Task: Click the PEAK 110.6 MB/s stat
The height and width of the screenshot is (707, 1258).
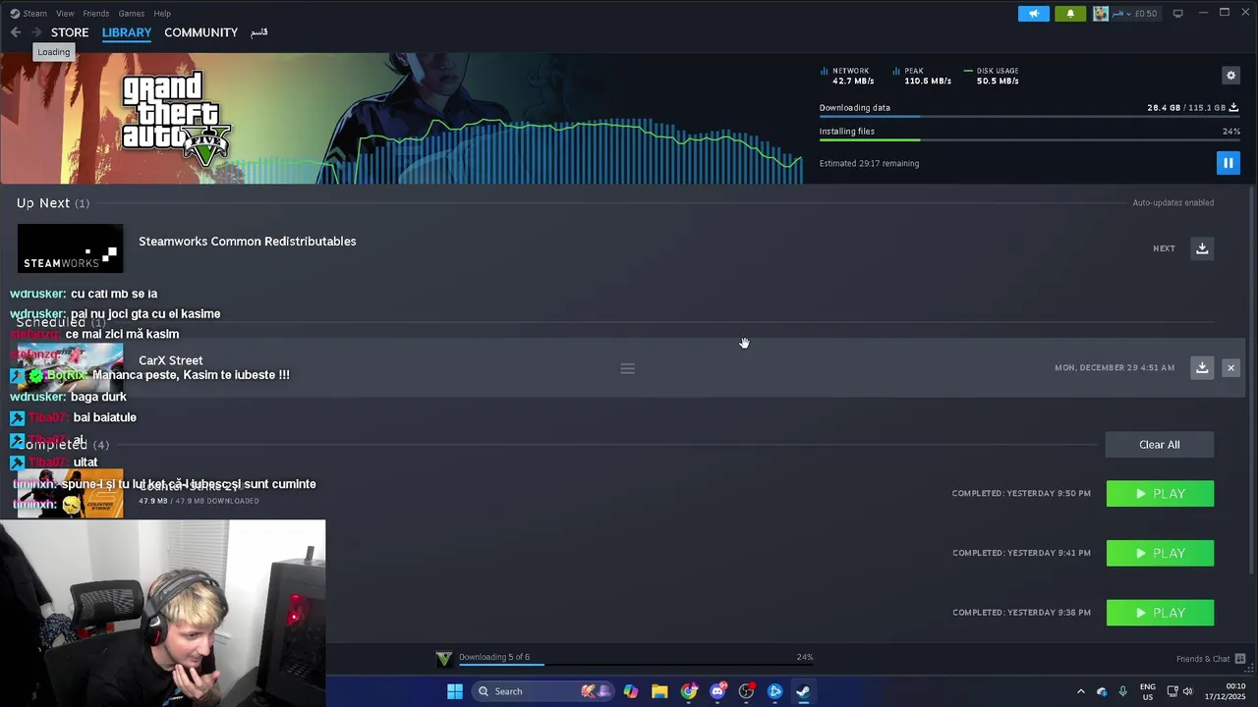Action: [x=922, y=76]
